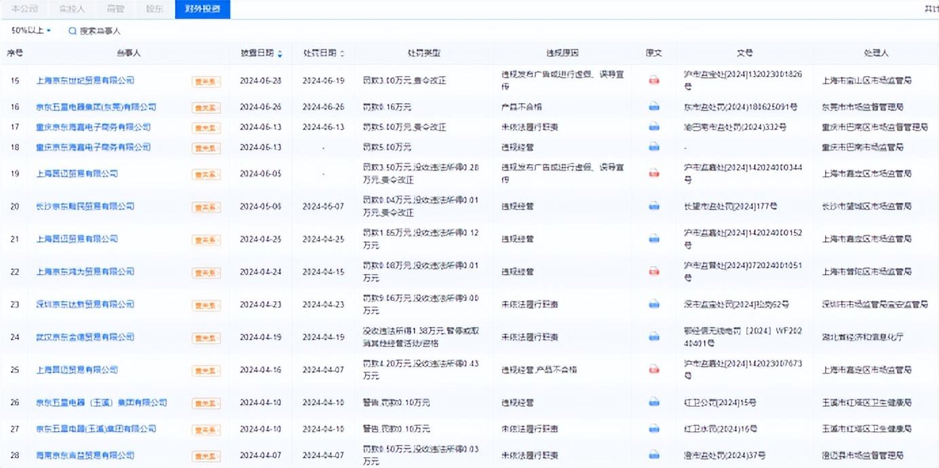Click the orange 查关系 tag in row 27

(206, 430)
